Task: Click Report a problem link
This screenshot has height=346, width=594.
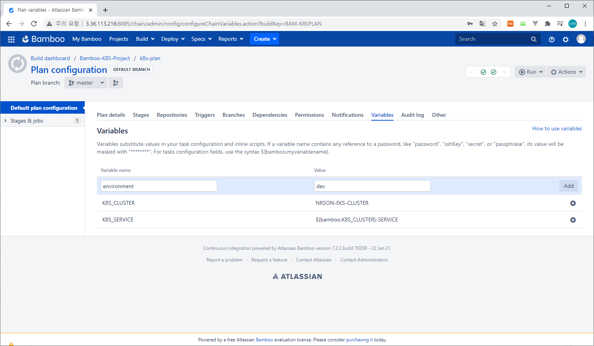Action: click(x=224, y=260)
